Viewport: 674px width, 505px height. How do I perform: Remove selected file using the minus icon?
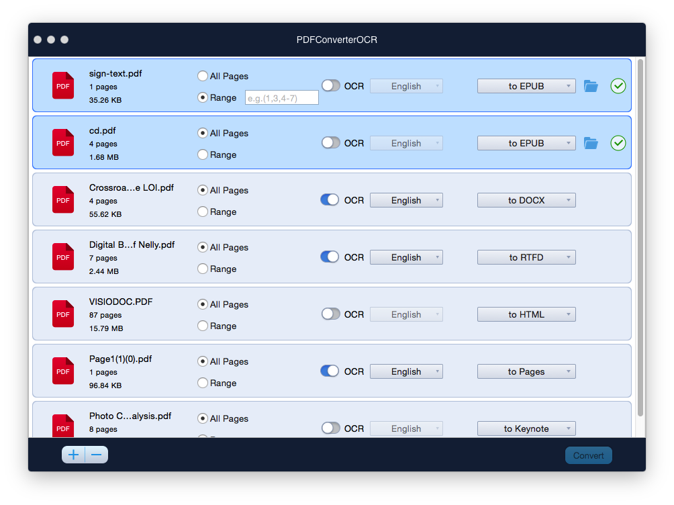click(96, 455)
